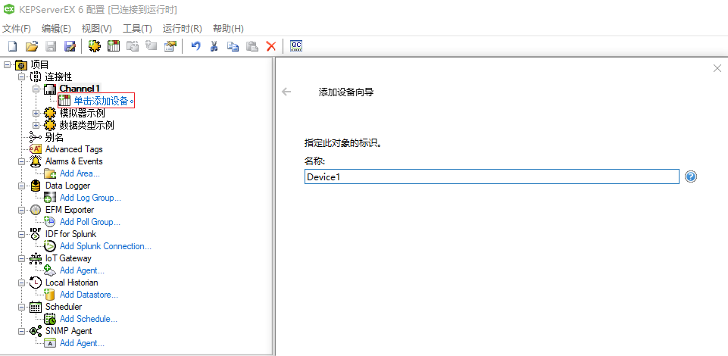This screenshot has width=728, height=356.
Task: Select the 数据类型示例 channel name
Action: click(x=87, y=125)
